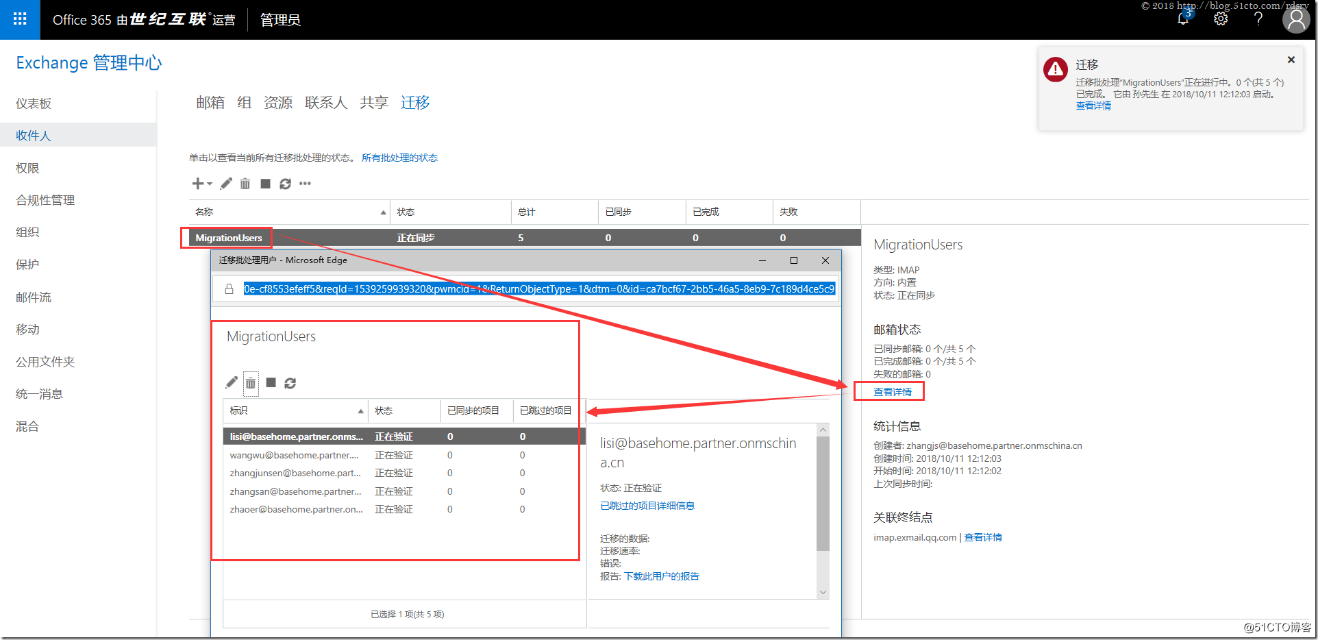Switch to the 资源 tab
This screenshot has width=1318, height=640.
coord(278,103)
